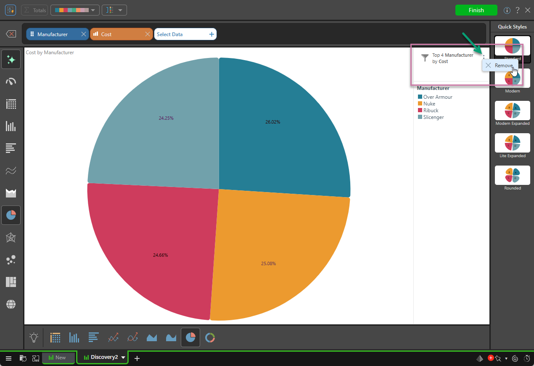This screenshot has height=366, width=534.
Task: Toggle Slicenger legend entry
Action: 433,117
